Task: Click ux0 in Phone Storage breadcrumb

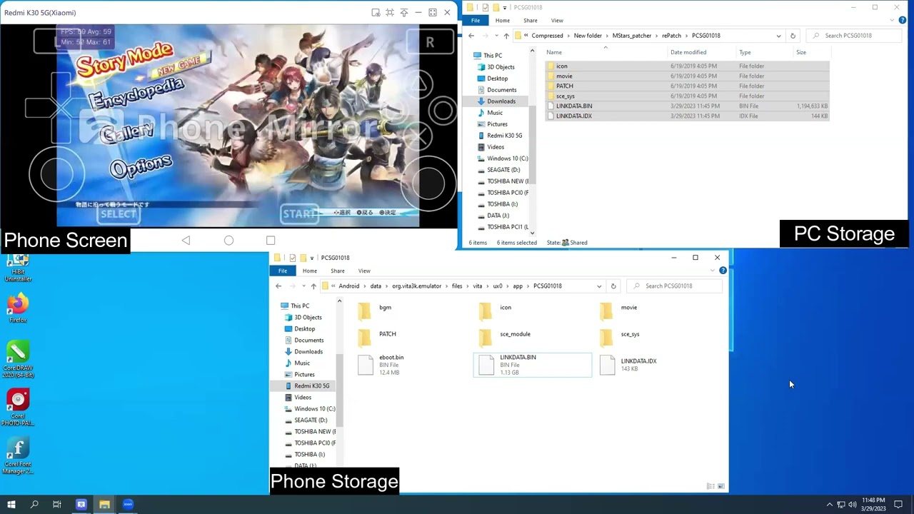Action: 498,286
